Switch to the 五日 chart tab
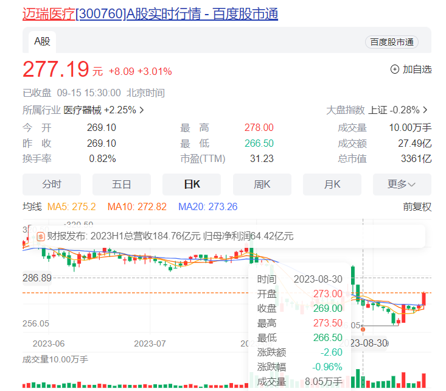This screenshot has height=391, width=446. pos(122,185)
